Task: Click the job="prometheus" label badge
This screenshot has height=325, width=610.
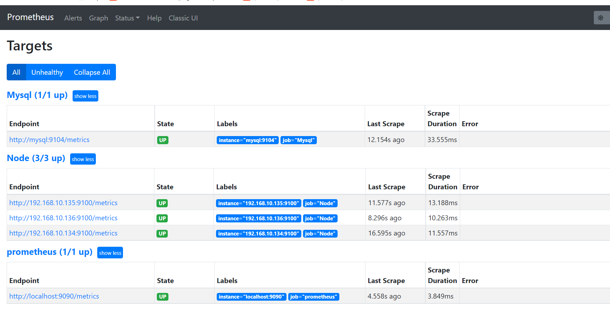Action: [x=314, y=296]
